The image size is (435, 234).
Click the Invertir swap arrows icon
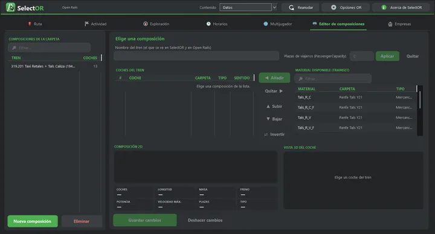[266, 134]
